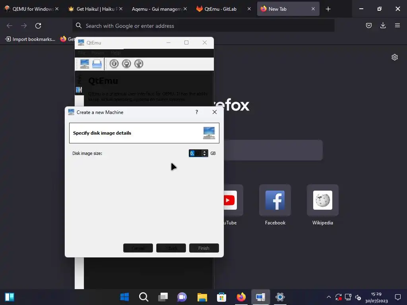
Task: Open taskbar Search
Action: point(143,297)
